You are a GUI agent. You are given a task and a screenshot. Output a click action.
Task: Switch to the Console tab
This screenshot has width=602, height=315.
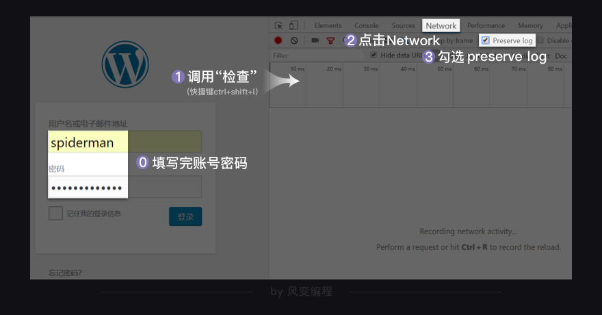366,25
